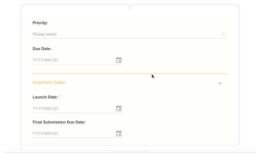Focus the Due Date YYYY-MM-DD input
This screenshot has width=261, height=157.
pos(73,60)
